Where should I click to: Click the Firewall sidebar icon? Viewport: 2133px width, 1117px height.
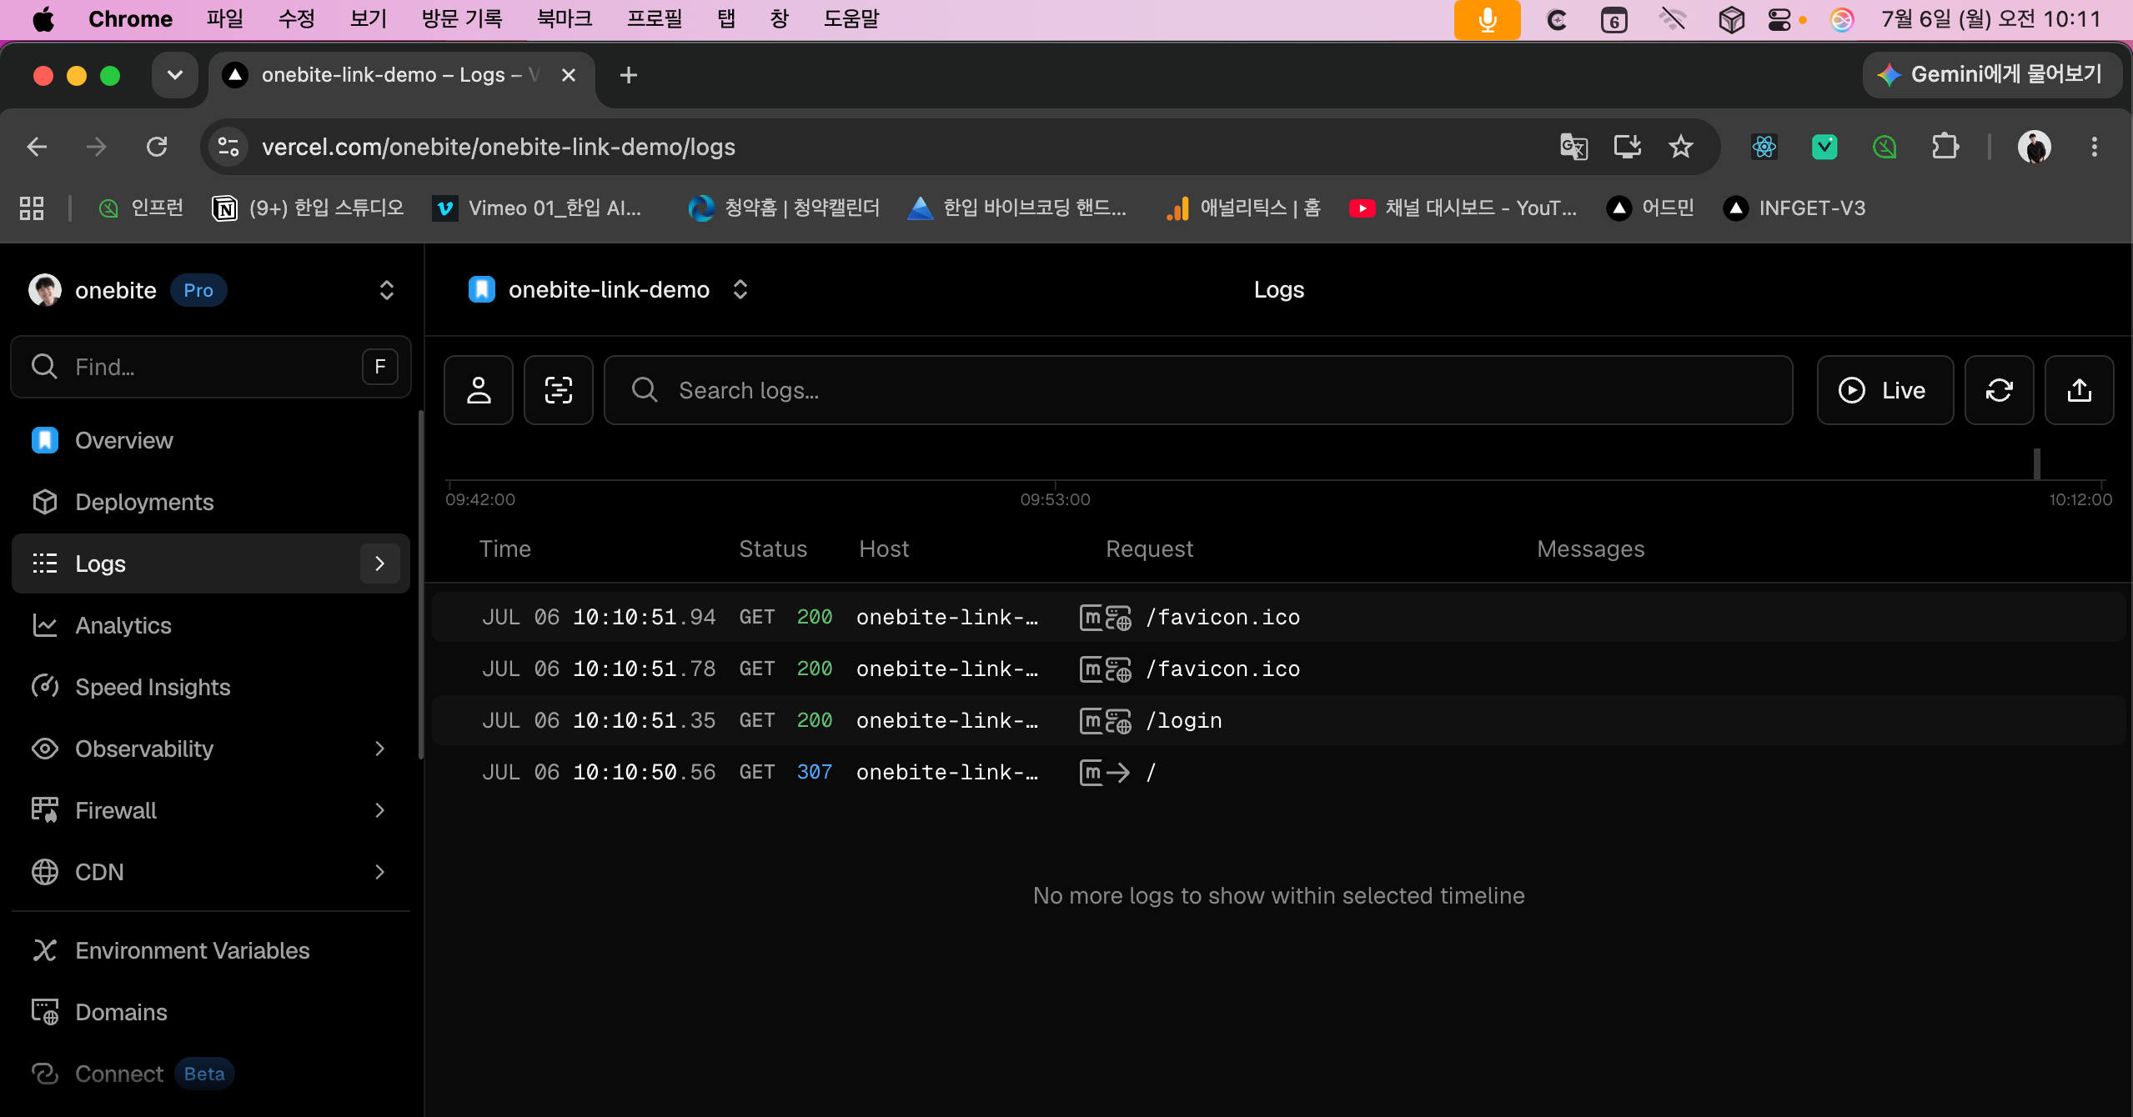tap(45, 810)
